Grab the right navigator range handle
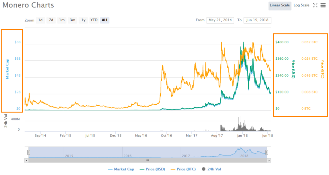329x175 pixels. [x=266, y=153]
